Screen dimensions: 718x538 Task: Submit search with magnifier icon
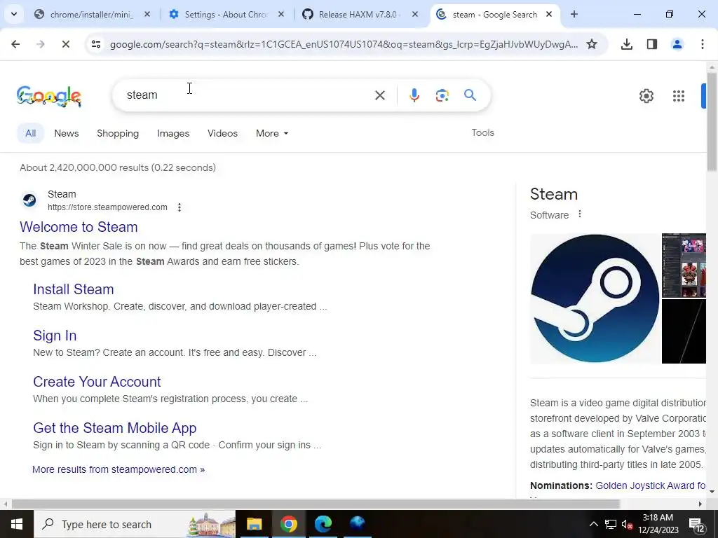point(470,95)
